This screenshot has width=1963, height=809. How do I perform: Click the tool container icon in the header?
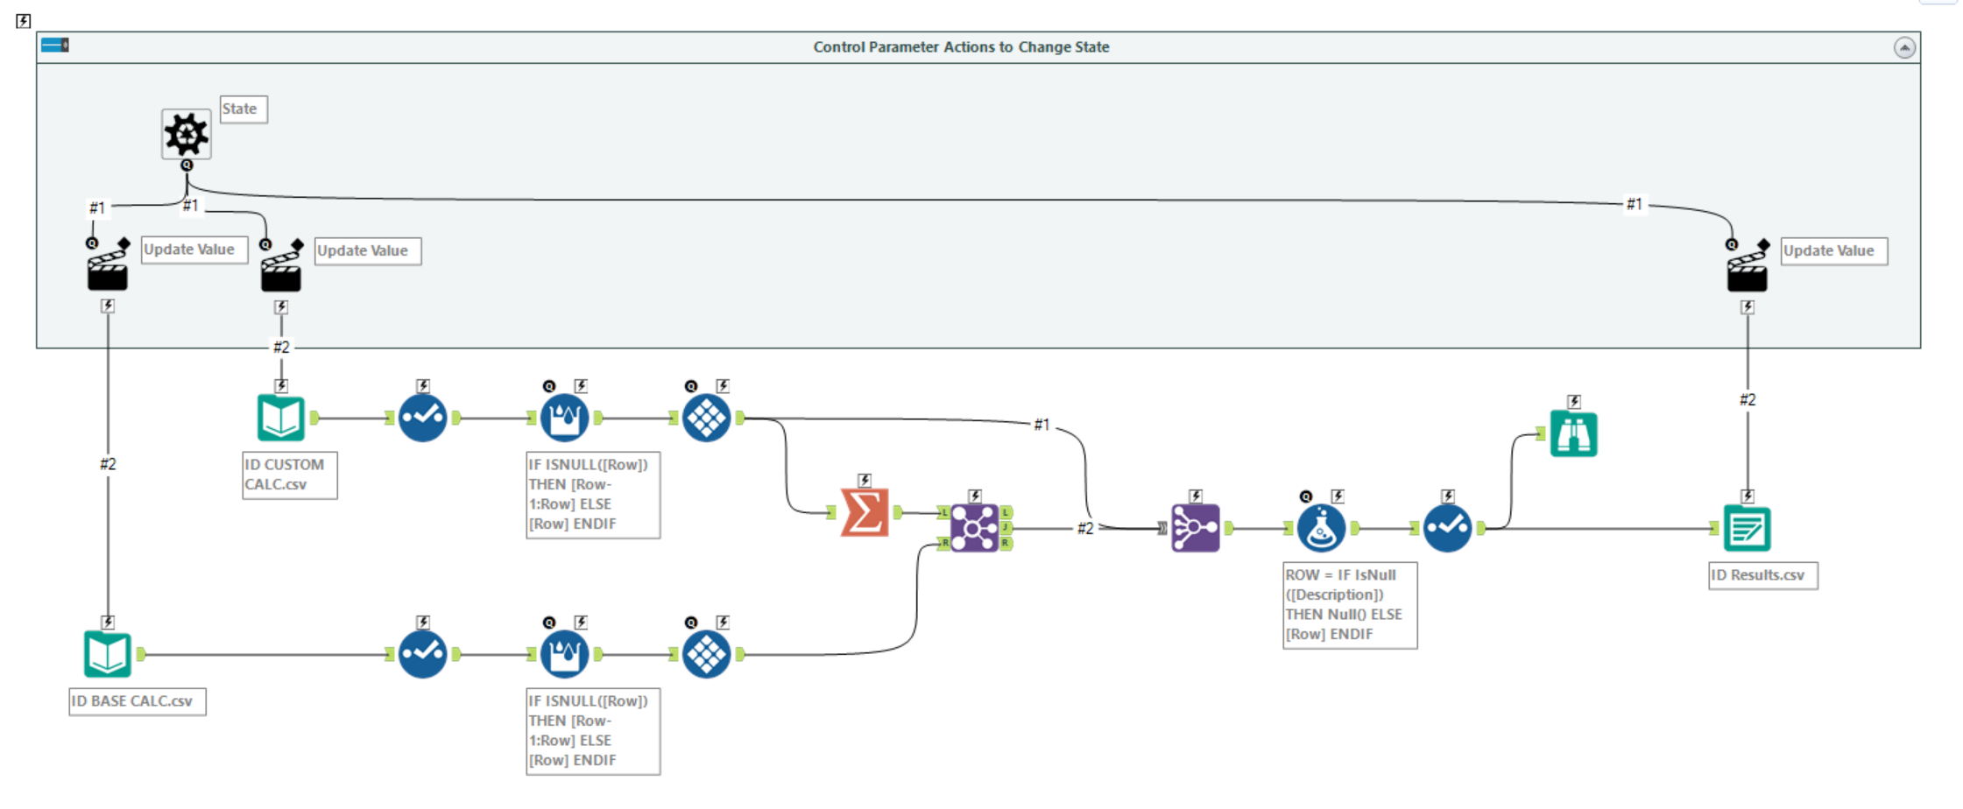(55, 46)
